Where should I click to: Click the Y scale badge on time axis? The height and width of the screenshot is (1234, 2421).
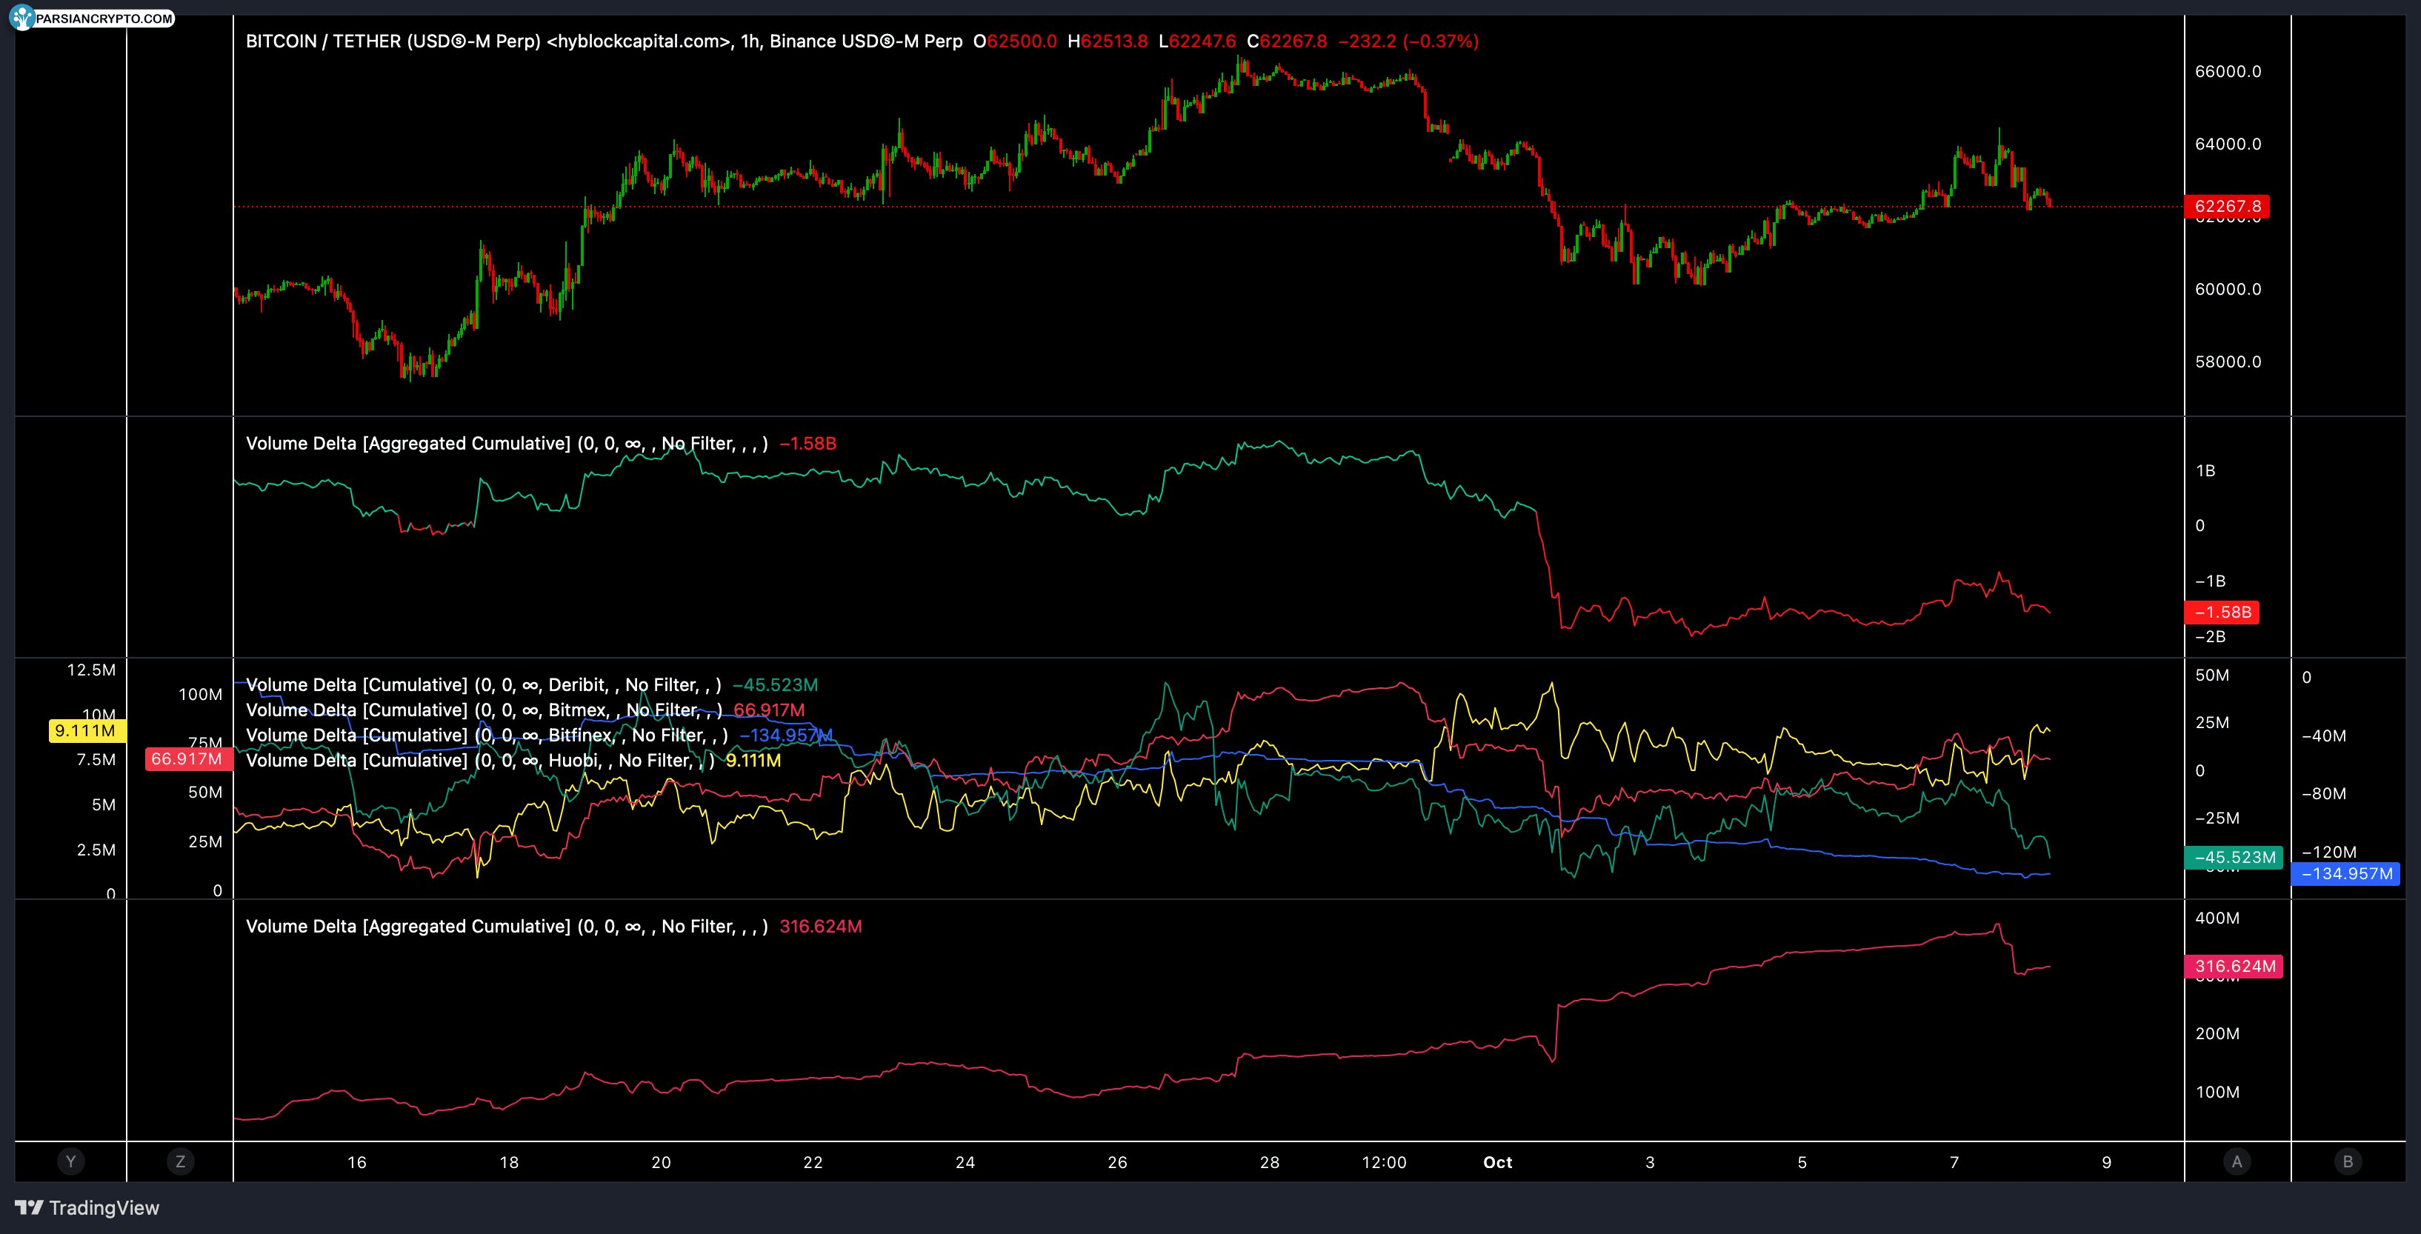pos(70,1161)
